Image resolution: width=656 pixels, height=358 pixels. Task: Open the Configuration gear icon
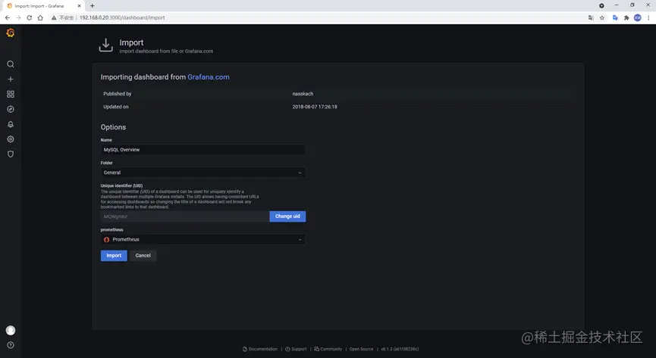tap(11, 139)
